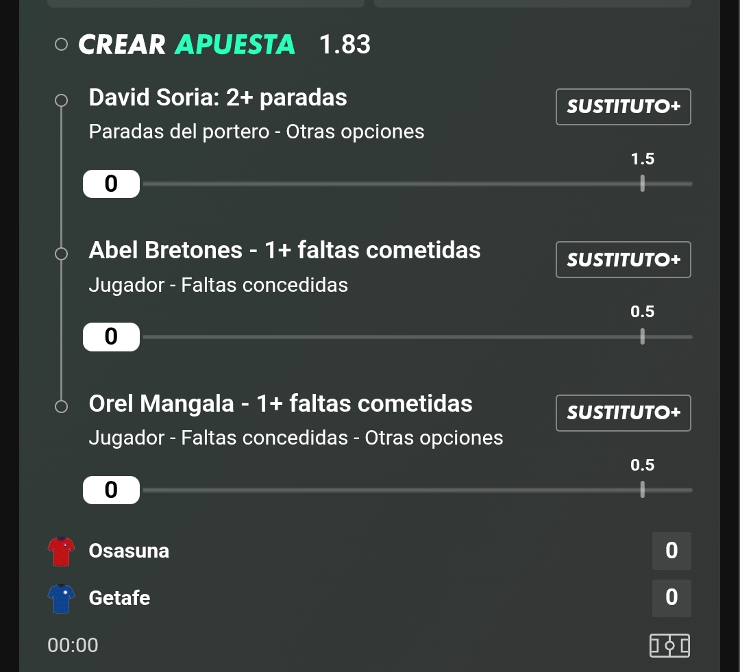Click the 0 counter badge for Orel Mangala

coord(112,490)
